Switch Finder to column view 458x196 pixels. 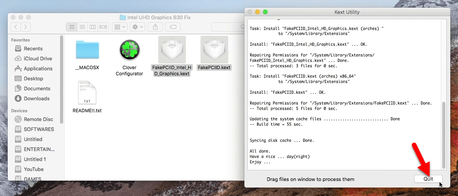point(93,27)
